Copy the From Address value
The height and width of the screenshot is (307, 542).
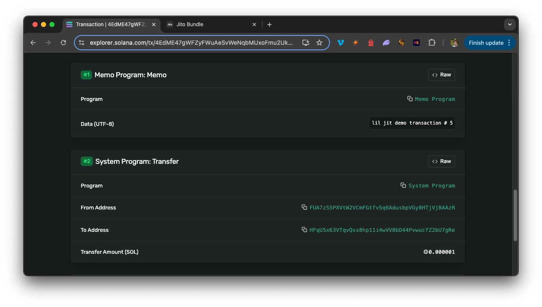(x=304, y=207)
